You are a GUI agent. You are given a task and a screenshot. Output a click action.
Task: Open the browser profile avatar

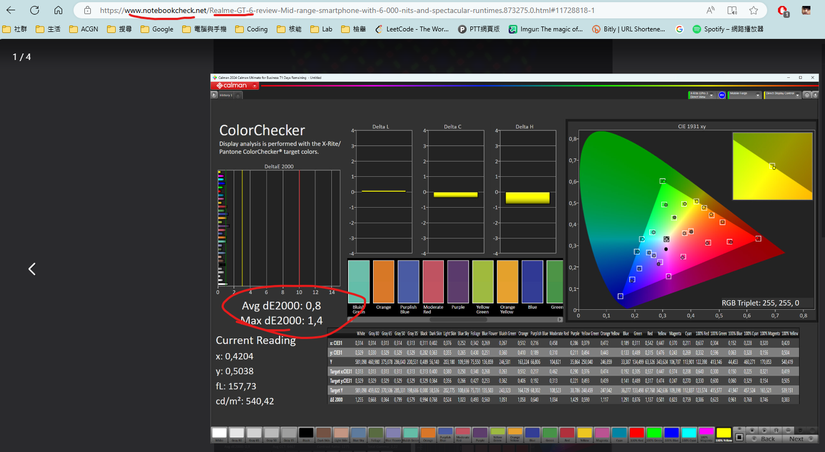(806, 10)
